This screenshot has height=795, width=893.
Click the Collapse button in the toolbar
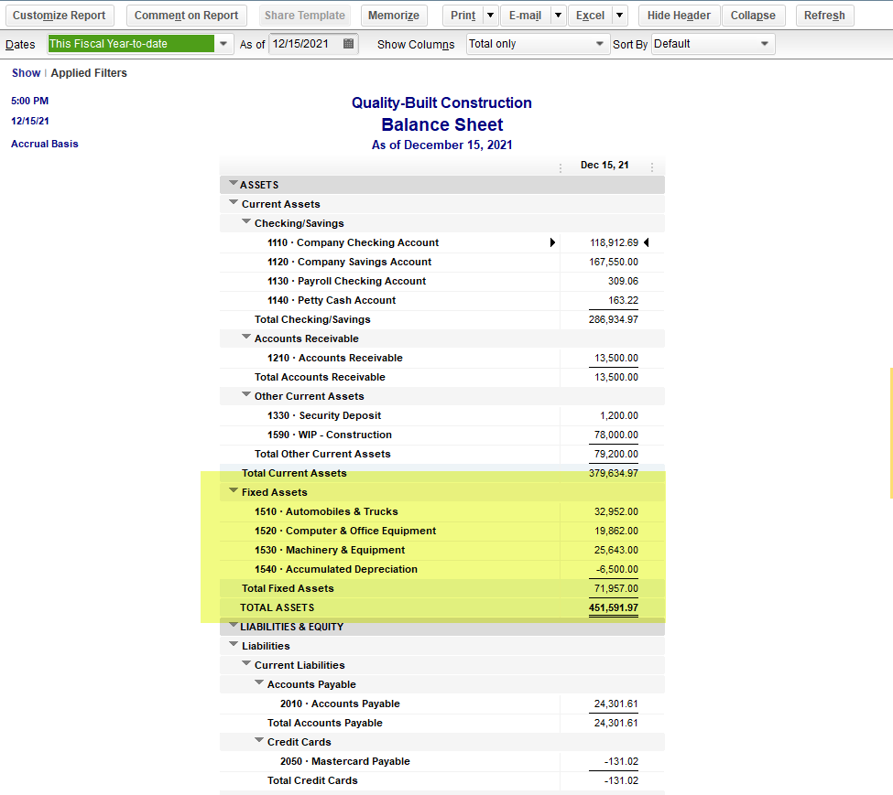point(753,16)
